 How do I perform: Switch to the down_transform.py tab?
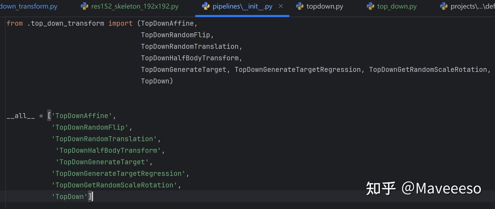click(x=29, y=6)
